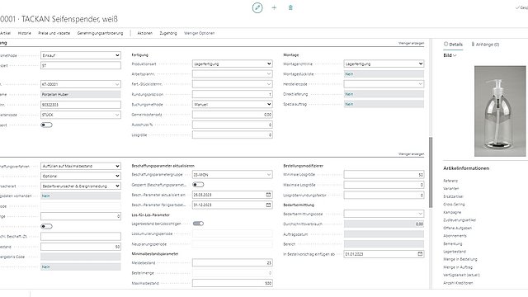Open the Auffüllen auf Maximalbestand dropdown
Screen dimensions: 528x297
(x=81, y=166)
